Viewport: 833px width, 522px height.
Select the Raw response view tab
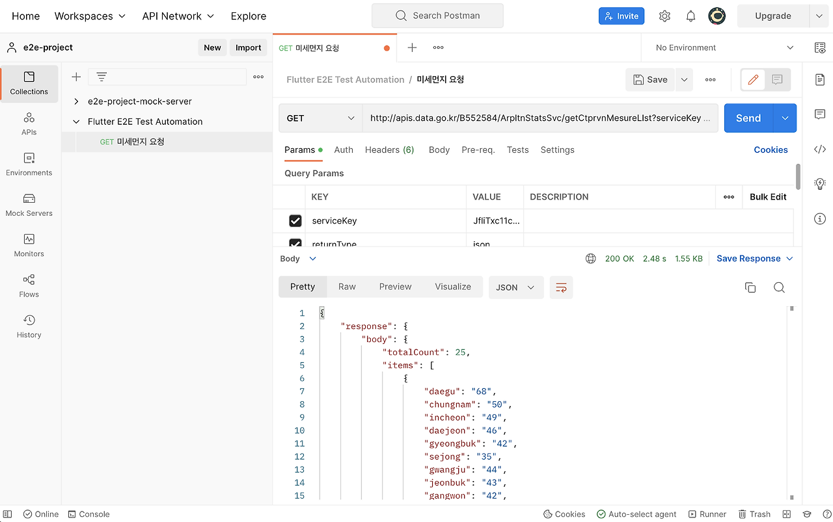[347, 287]
